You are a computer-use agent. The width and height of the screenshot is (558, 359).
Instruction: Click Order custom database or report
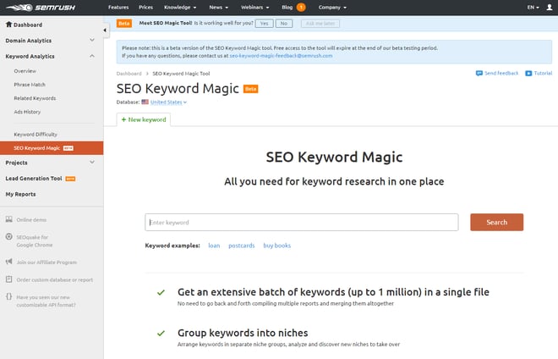[x=54, y=279]
